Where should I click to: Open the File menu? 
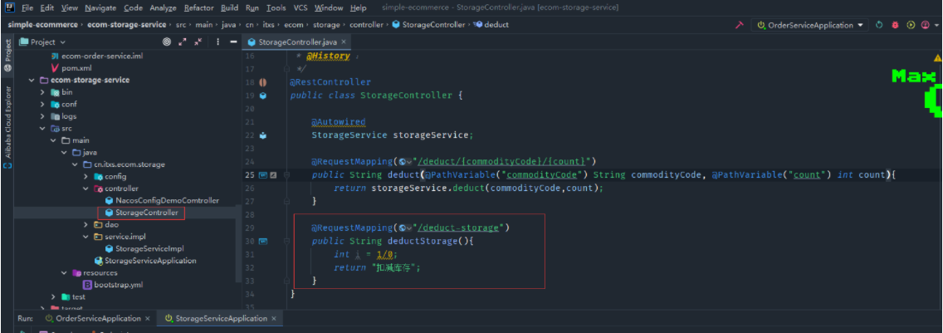click(x=27, y=8)
